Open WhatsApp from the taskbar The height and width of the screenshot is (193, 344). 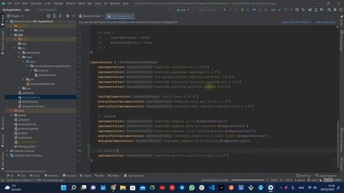(x=192, y=188)
